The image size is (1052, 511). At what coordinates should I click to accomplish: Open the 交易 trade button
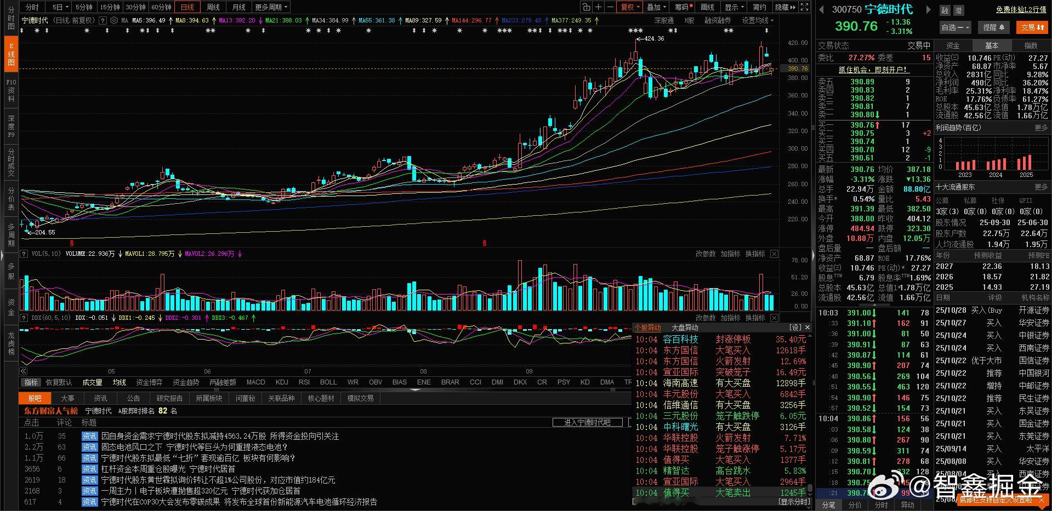coord(1031,27)
